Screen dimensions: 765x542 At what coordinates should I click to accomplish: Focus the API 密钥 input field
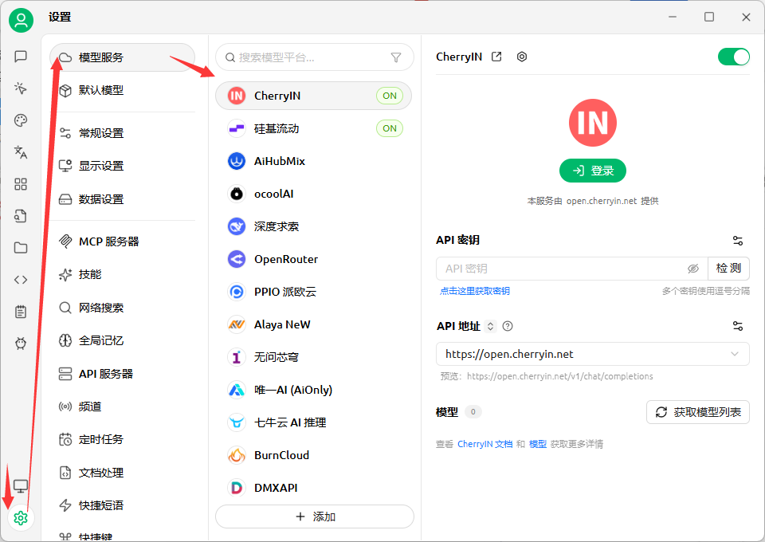coord(572,269)
